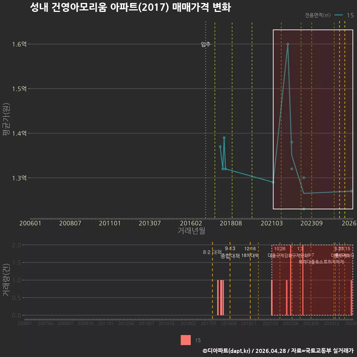
Task: Click the 거래년월 axis title
Action: pyautogui.click(x=191, y=231)
